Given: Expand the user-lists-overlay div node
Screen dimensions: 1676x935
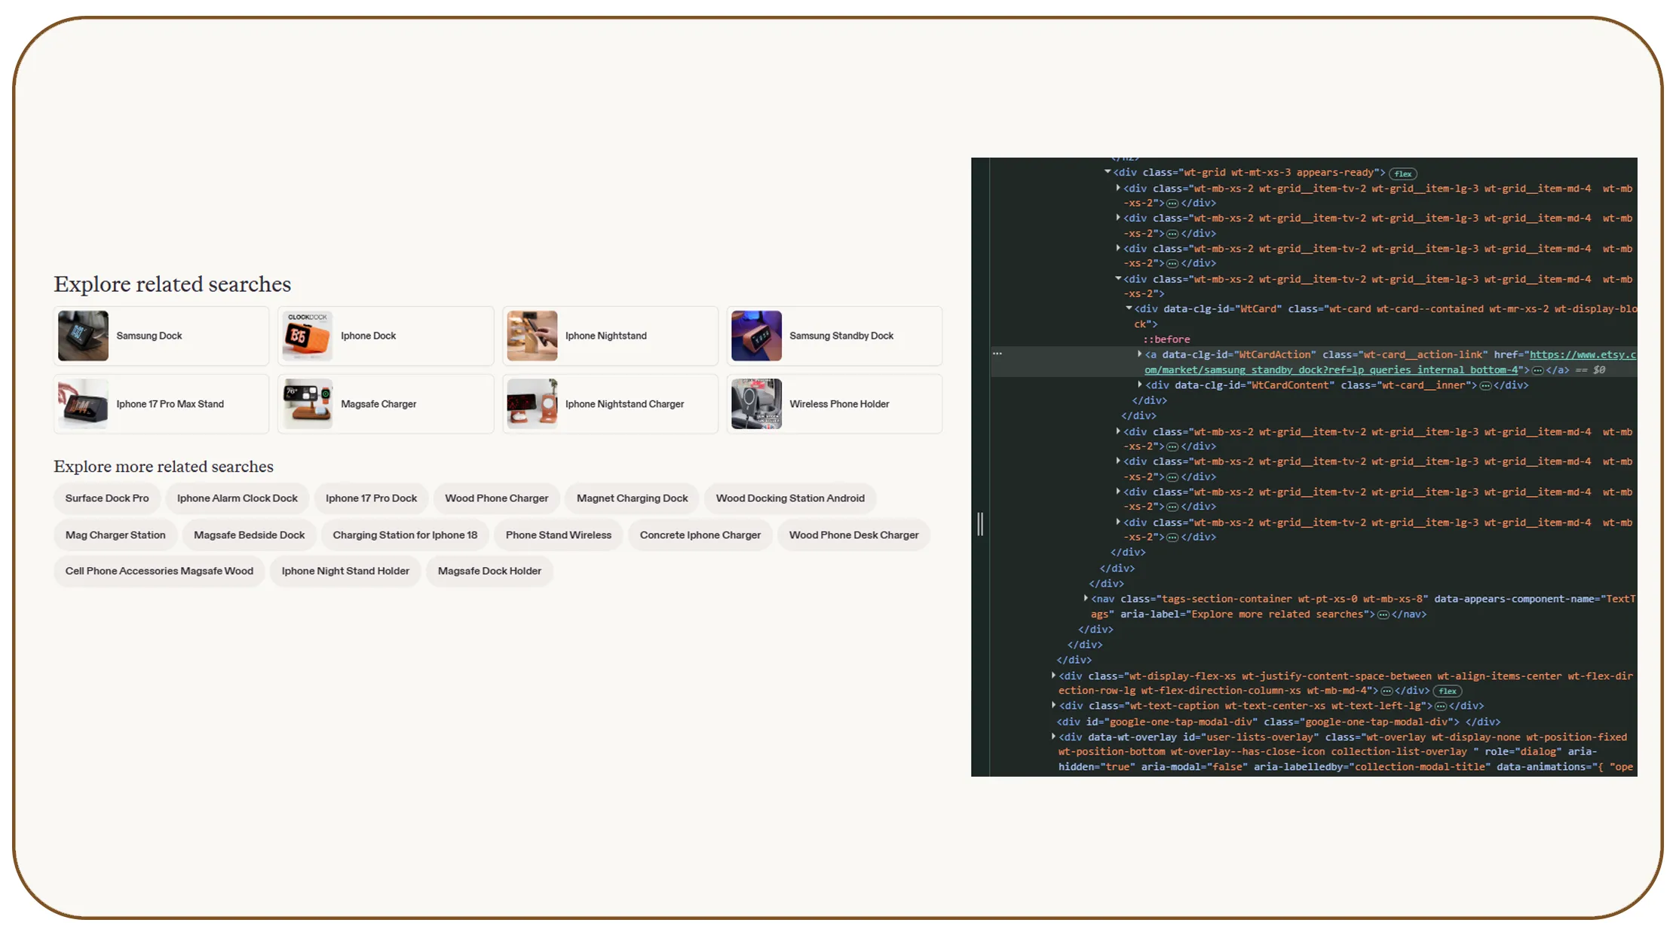Looking at the screenshot, I should 1053,736.
